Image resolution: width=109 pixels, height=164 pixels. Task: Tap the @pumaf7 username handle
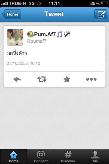coord(37,41)
